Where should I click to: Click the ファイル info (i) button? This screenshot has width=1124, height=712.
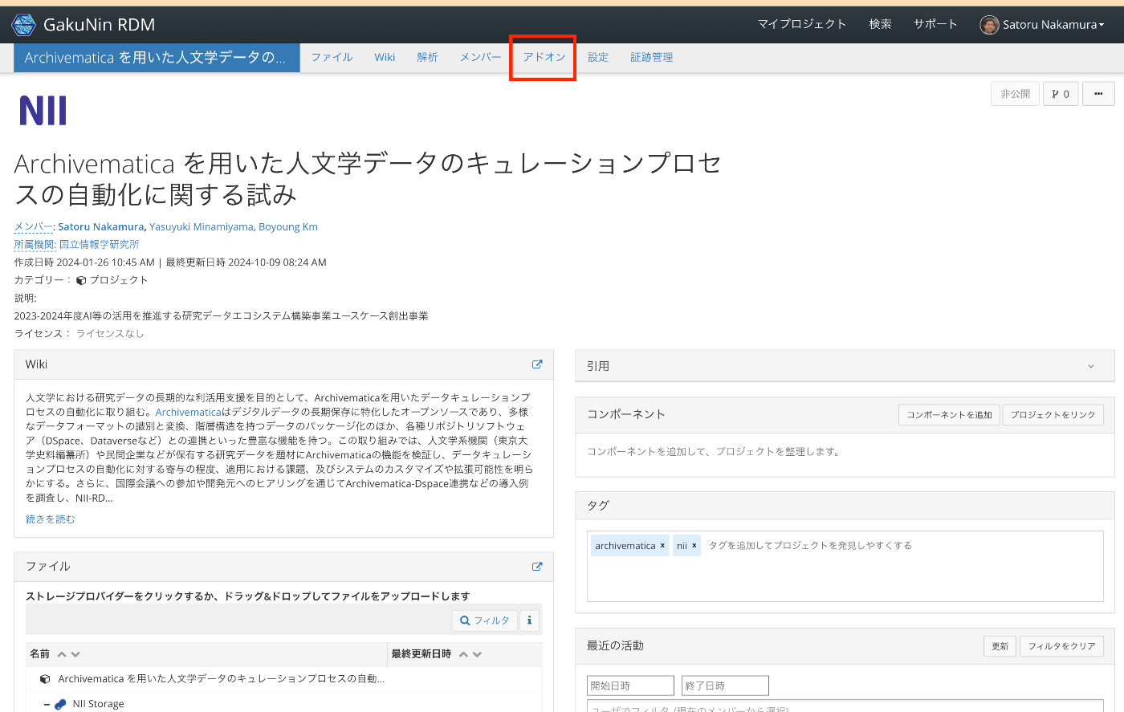point(529,620)
